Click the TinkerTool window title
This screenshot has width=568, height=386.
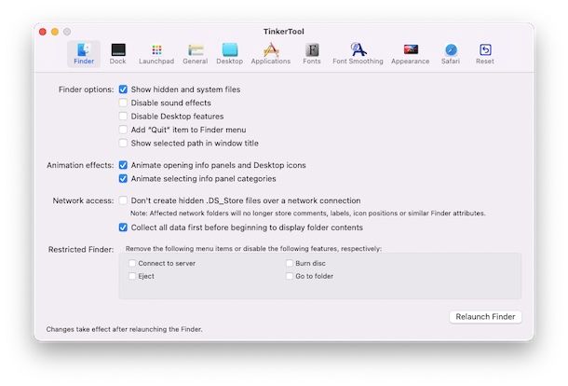pyautogui.click(x=284, y=32)
